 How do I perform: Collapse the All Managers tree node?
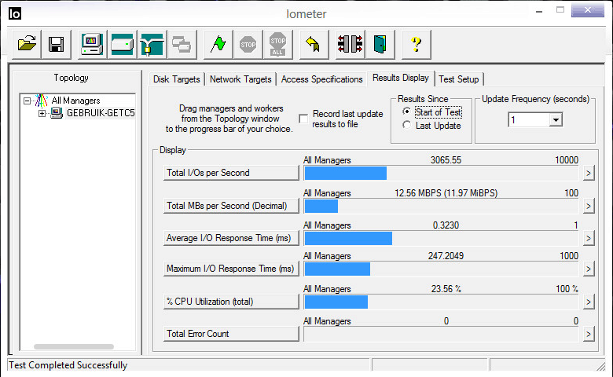pyautogui.click(x=27, y=101)
